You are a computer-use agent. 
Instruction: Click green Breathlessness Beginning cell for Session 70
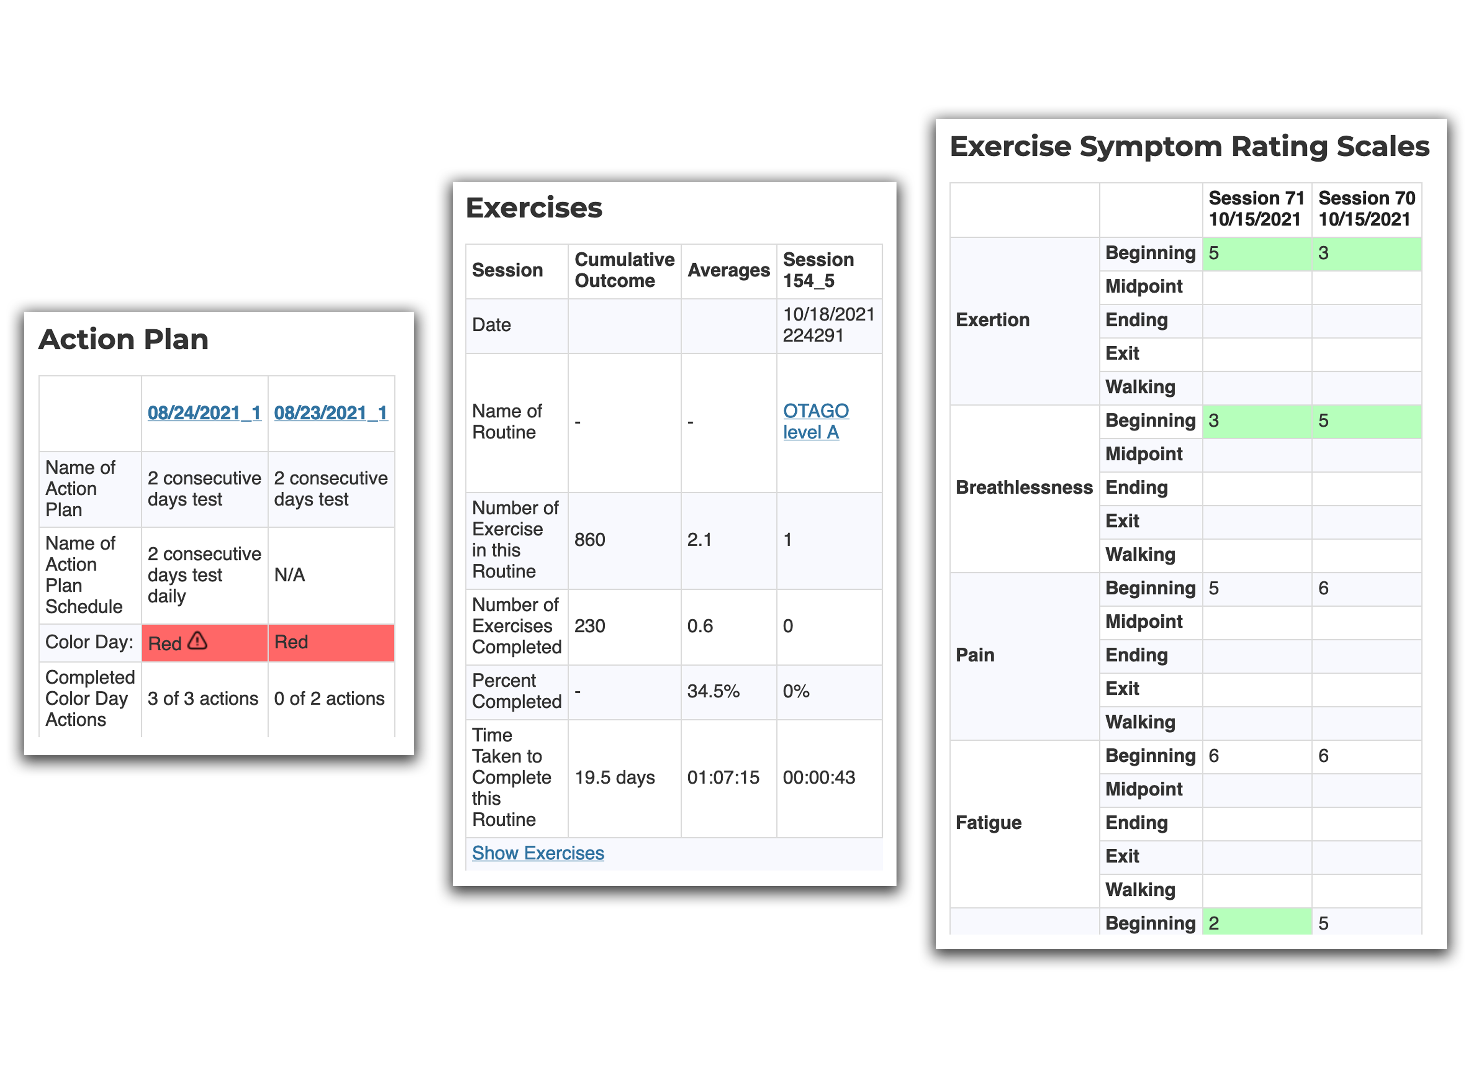coord(1366,421)
